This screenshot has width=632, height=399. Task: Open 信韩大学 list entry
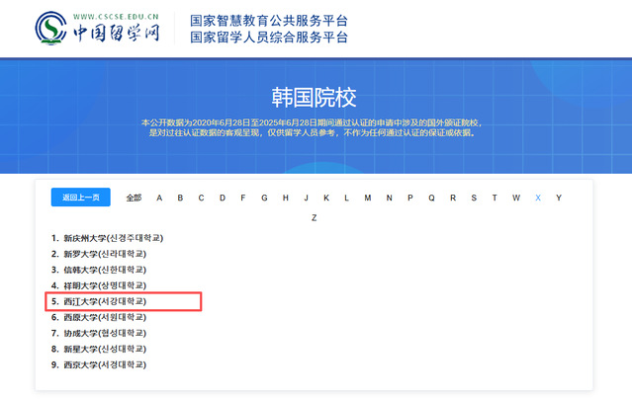coord(99,270)
